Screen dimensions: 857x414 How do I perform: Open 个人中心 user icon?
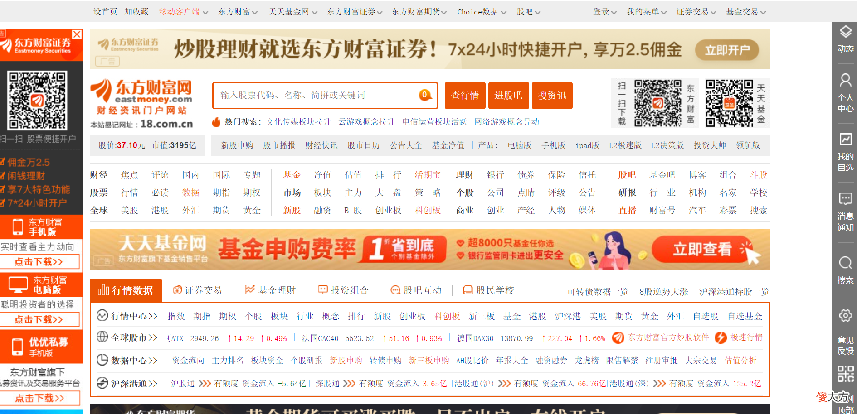click(845, 80)
